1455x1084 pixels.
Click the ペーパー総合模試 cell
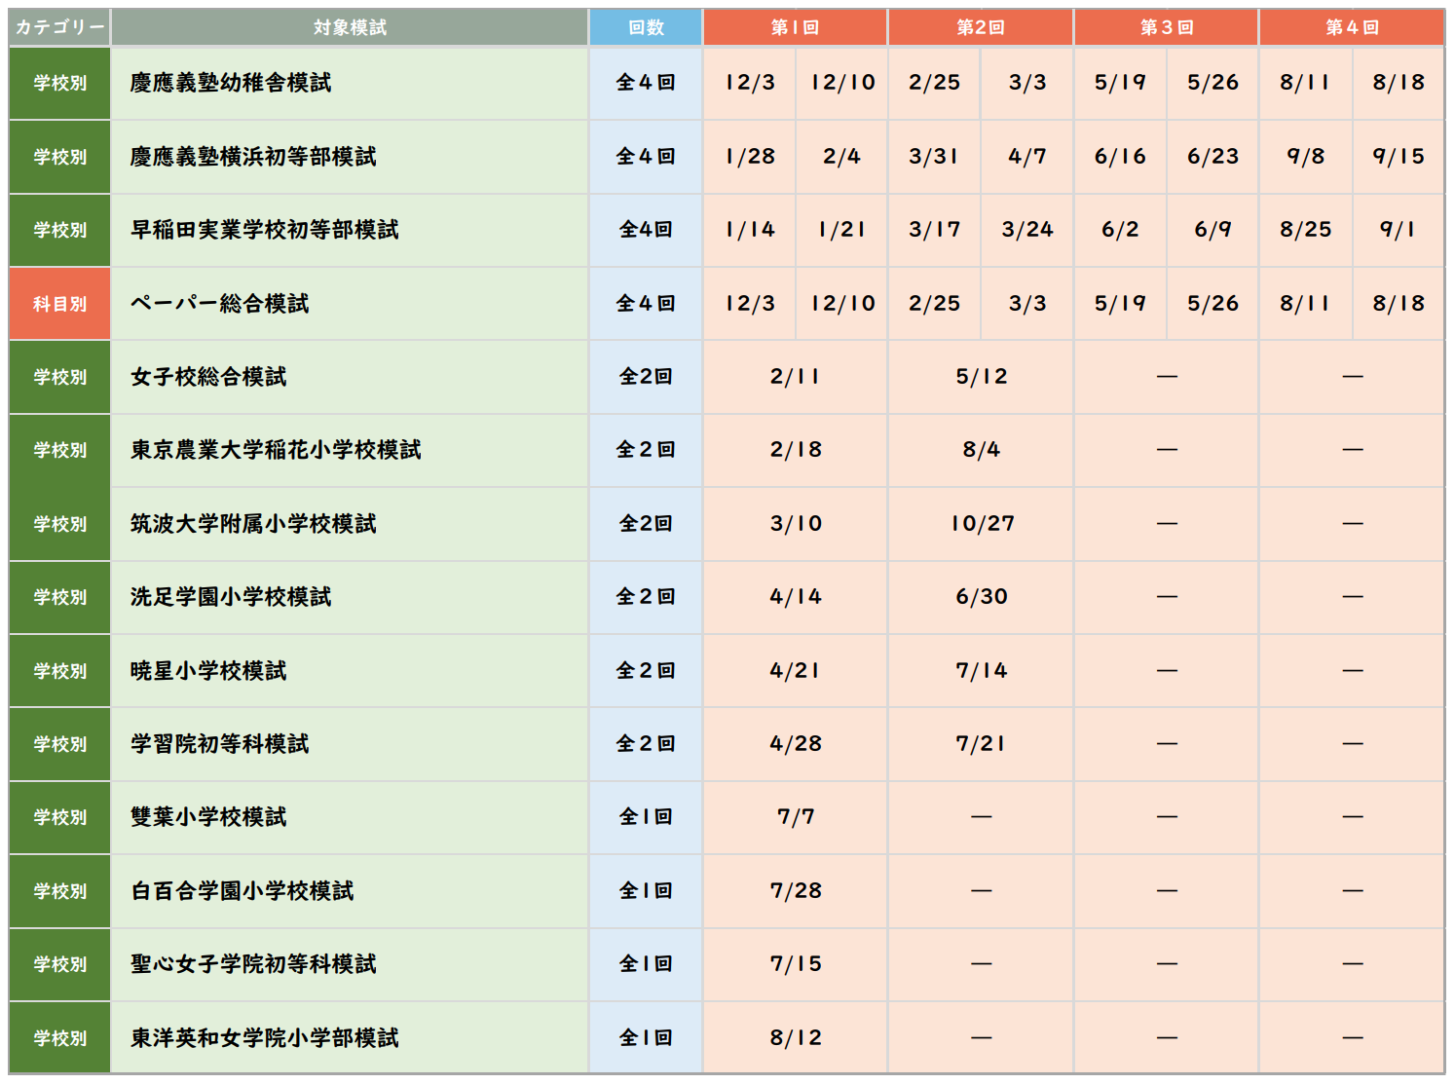350,303
